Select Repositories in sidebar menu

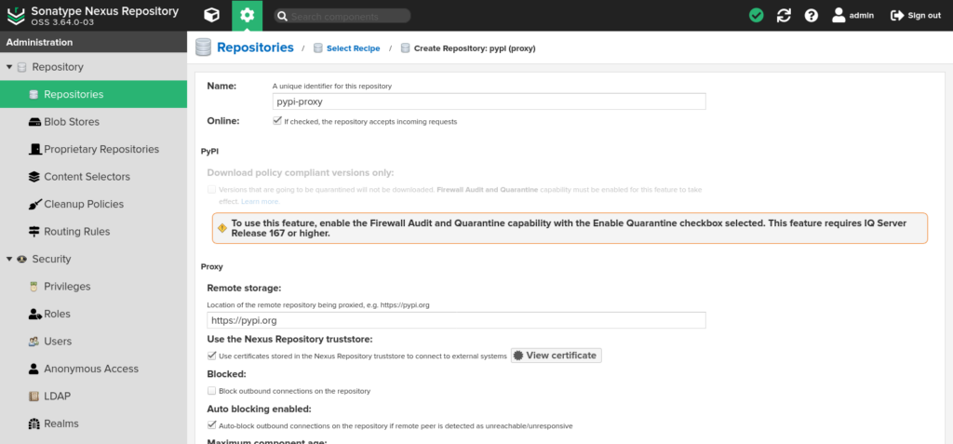94,94
